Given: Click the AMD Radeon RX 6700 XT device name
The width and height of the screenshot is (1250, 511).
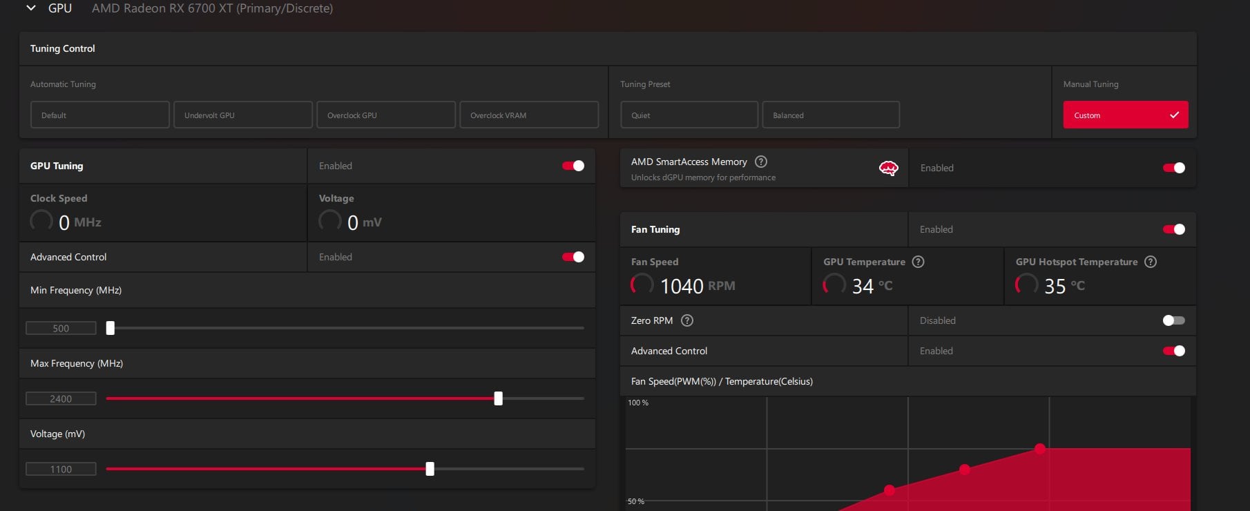Looking at the screenshot, I should (x=212, y=8).
